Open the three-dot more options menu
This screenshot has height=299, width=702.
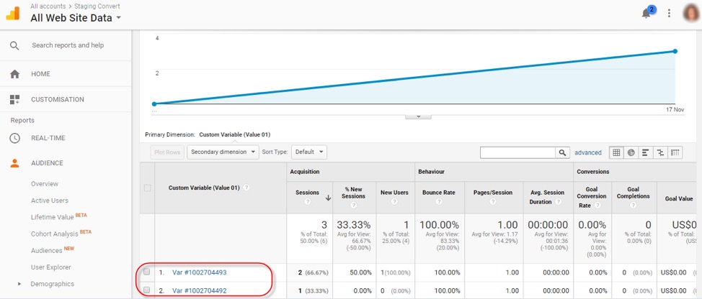[669, 13]
